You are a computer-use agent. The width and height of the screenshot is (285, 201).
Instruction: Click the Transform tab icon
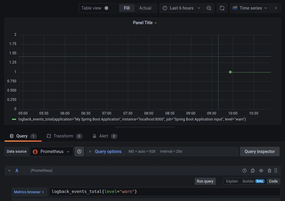(x=49, y=136)
